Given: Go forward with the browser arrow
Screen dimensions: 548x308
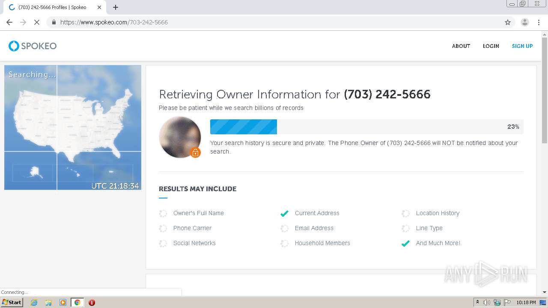Looking at the screenshot, I should (x=23, y=22).
